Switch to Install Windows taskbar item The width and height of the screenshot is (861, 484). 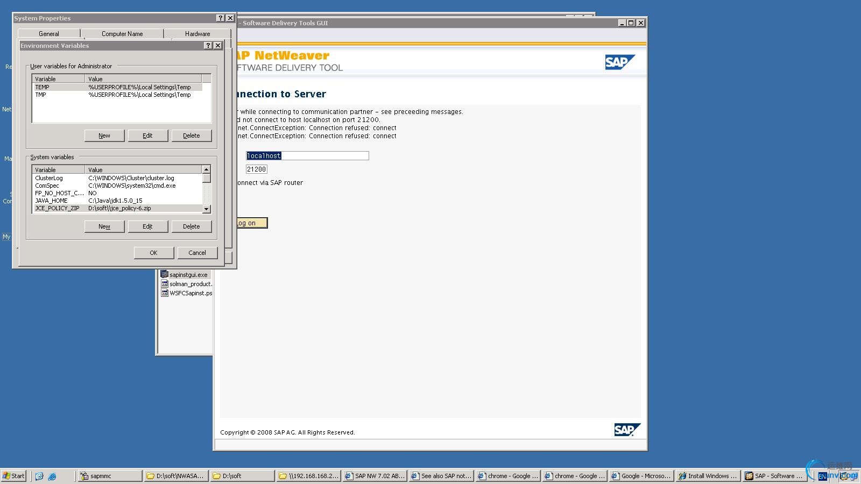(707, 476)
